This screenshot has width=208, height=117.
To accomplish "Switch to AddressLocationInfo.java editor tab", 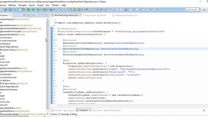I will [124, 15].
